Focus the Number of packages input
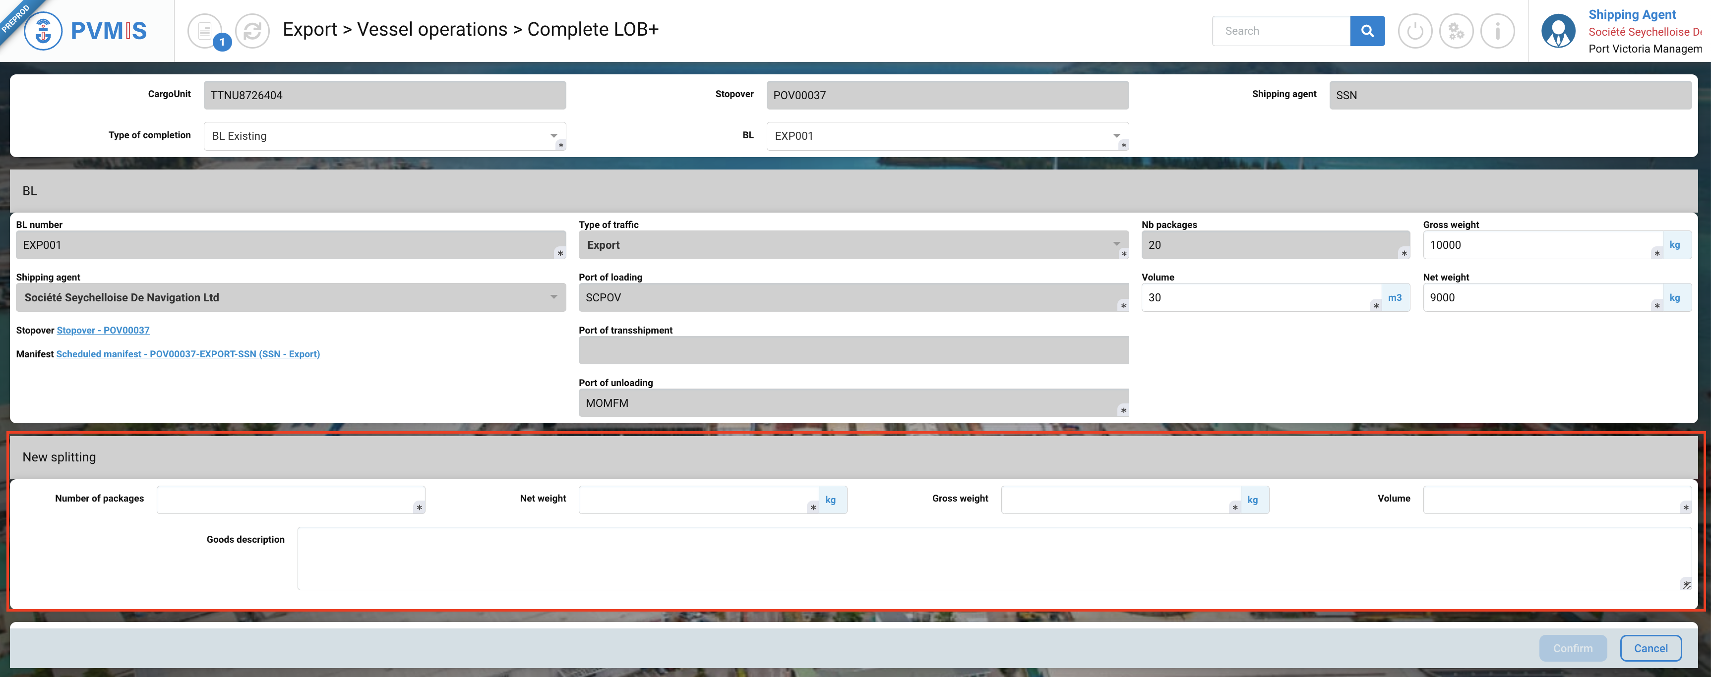This screenshot has height=677, width=1711. (x=291, y=500)
